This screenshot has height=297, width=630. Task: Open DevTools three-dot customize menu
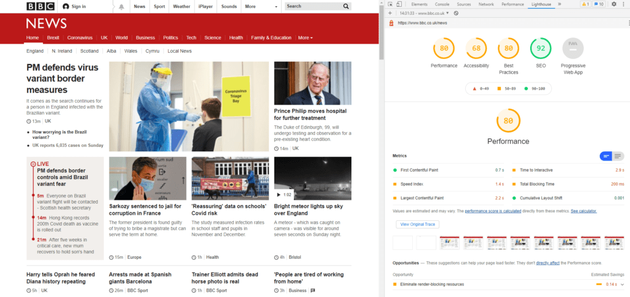623,4
